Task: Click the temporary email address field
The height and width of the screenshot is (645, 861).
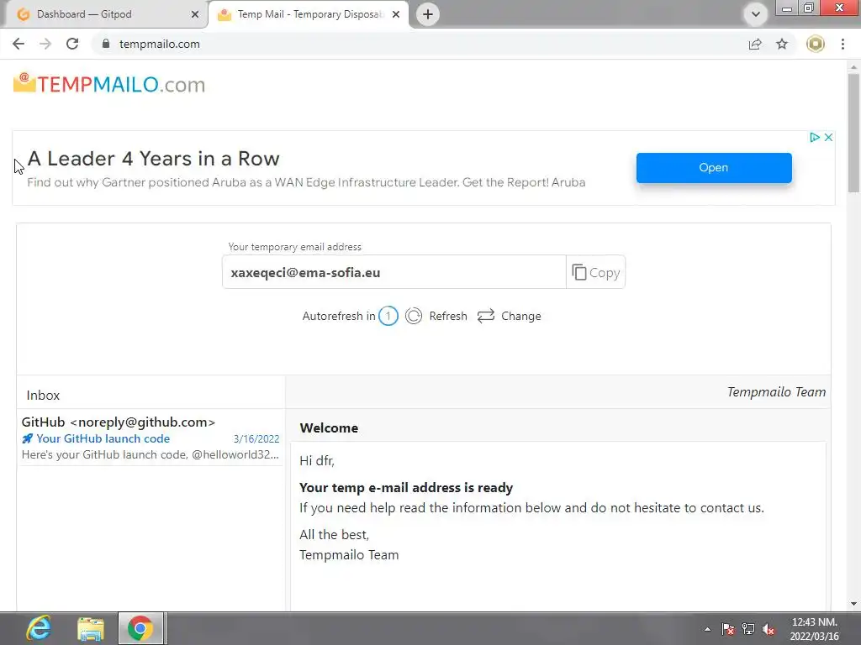Action: 394,272
